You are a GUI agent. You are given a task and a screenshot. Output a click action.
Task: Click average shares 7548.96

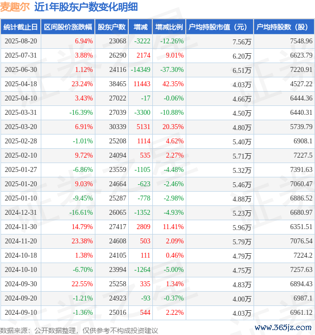(301, 41)
